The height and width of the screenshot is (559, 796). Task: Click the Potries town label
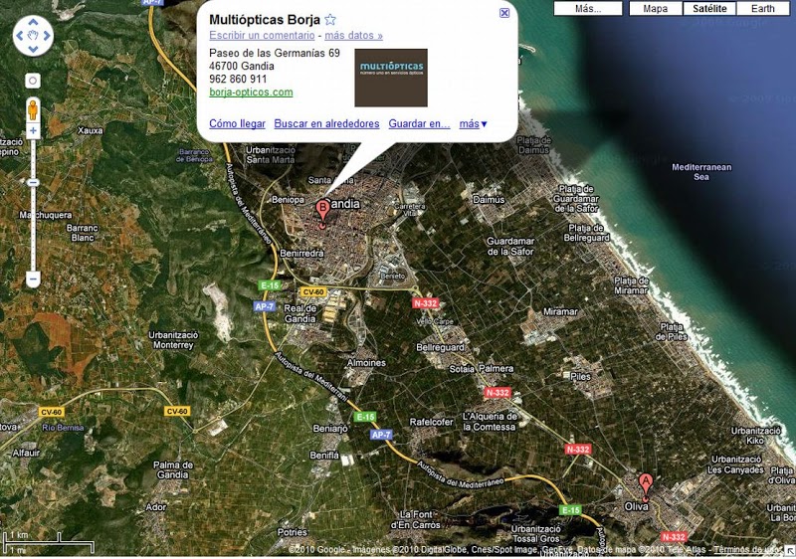coord(292,532)
